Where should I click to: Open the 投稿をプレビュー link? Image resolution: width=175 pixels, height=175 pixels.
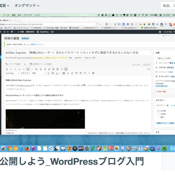(x=37, y=45)
